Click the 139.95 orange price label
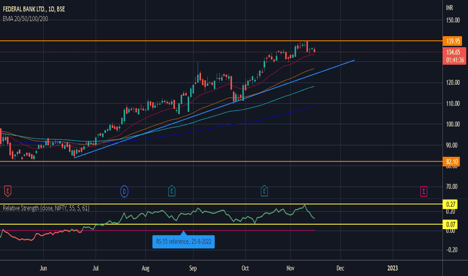Viewport: 468px width, 276px height. (452, 41)
